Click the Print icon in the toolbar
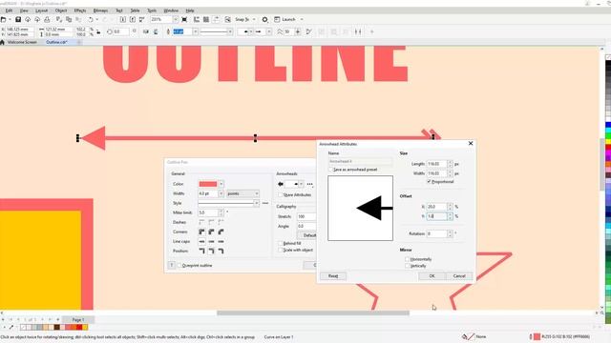 47,19
